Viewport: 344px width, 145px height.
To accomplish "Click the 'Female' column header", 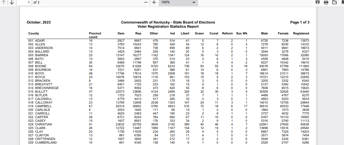I will [283, 33].
